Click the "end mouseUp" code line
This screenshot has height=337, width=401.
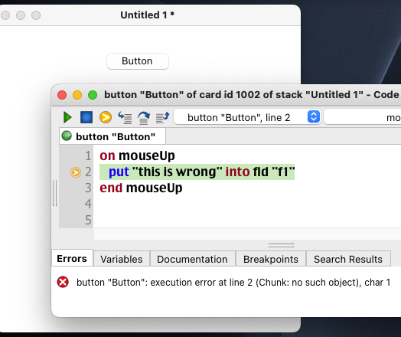coord(141,188)
